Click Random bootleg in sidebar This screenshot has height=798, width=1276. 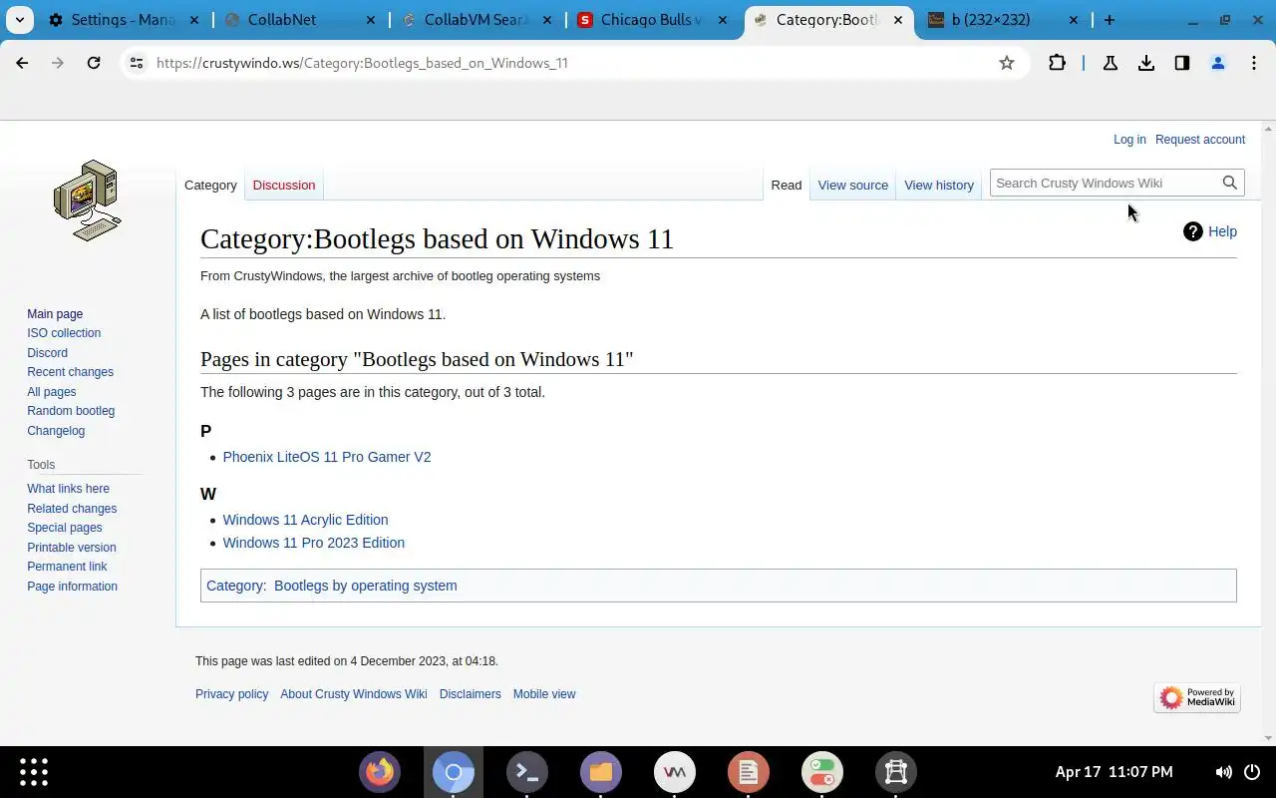pos(71,411)
